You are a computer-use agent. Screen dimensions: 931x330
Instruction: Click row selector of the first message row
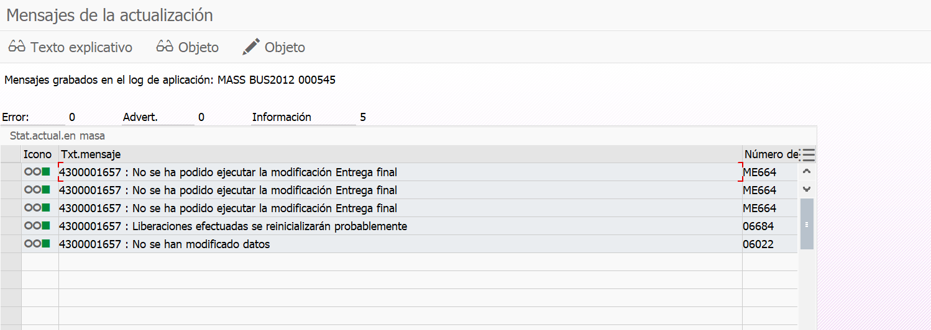pyautogui.click(x=11, y=172)
